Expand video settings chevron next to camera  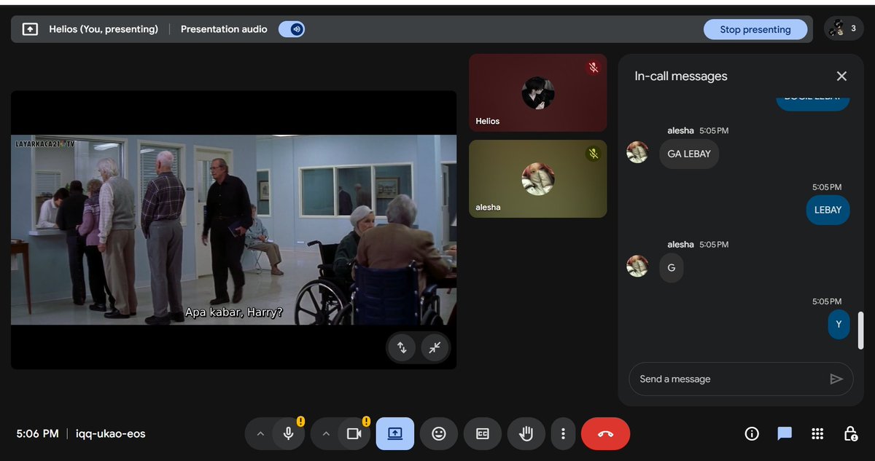click(x=326, y=434)
